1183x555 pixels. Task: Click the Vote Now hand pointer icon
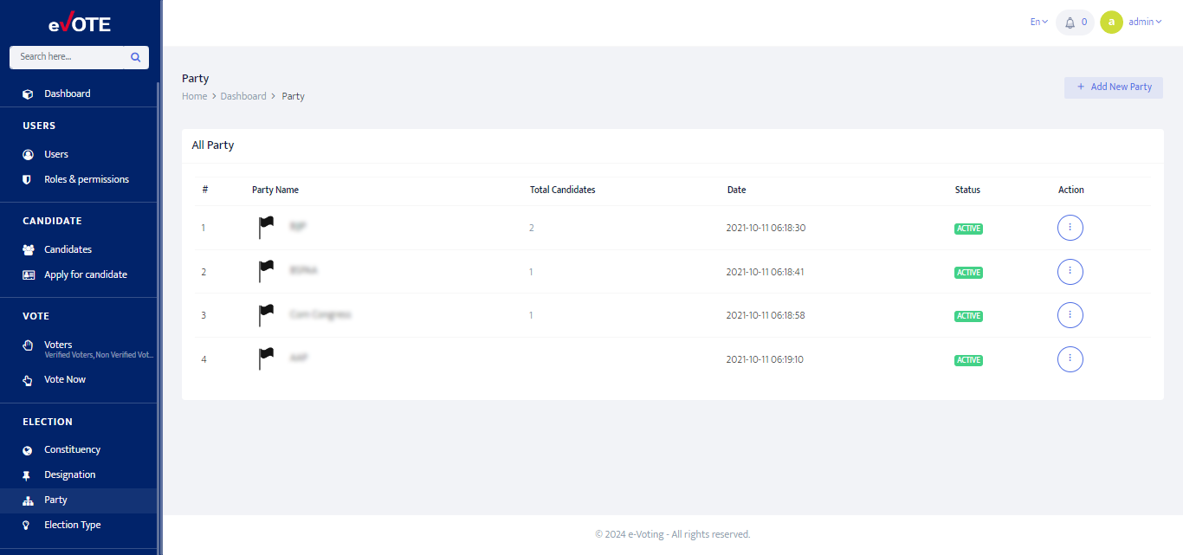click(28, 379)
